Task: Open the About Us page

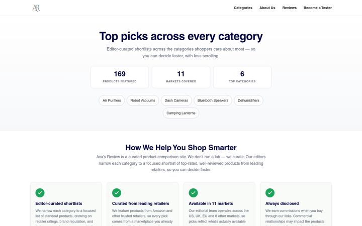Action: tap(267, 8)
